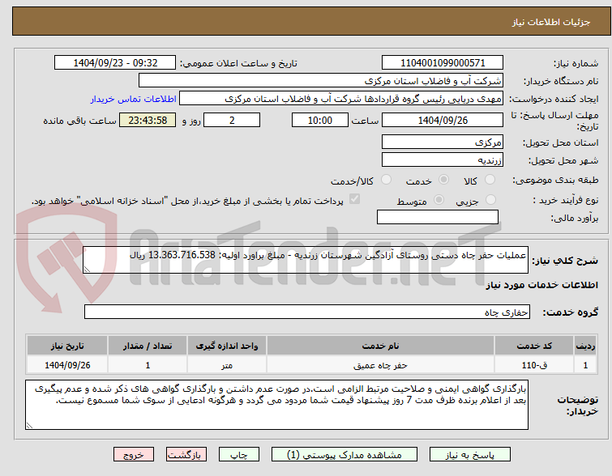Click the اطلاعات خدمات مورد نیاز heading
The height and width of the screenshot is (476, 612).
541,286
